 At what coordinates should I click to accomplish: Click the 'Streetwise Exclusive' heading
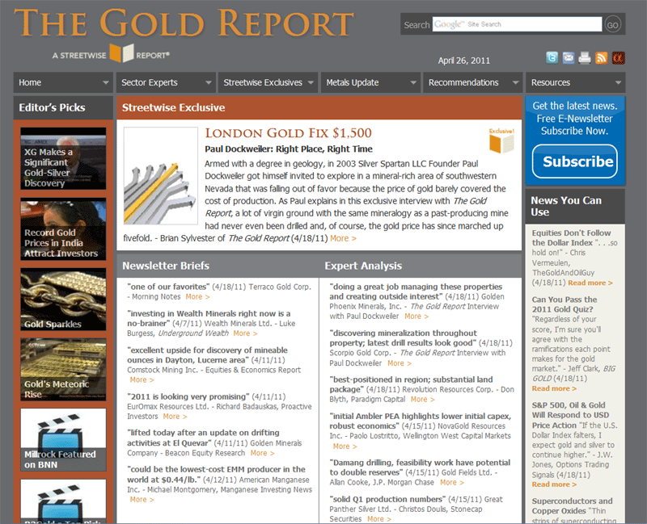pyautogui.click(x=173, y=107)
